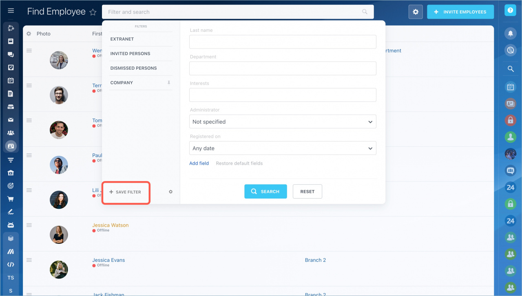Open the robot automation sidebar icon

tap(11, 225)
